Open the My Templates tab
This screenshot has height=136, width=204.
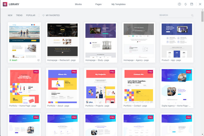tap(118, 4)
